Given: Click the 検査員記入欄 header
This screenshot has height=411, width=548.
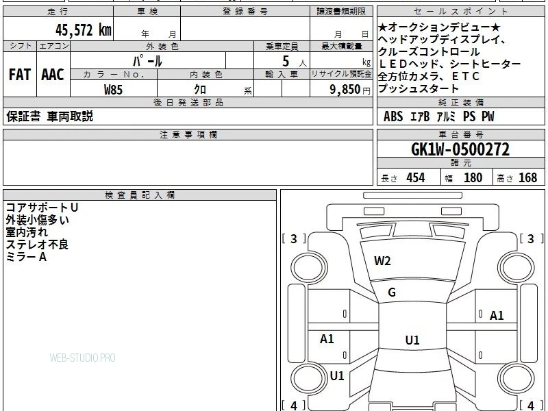Looking at the screenshot, I should tap(140, 195).
